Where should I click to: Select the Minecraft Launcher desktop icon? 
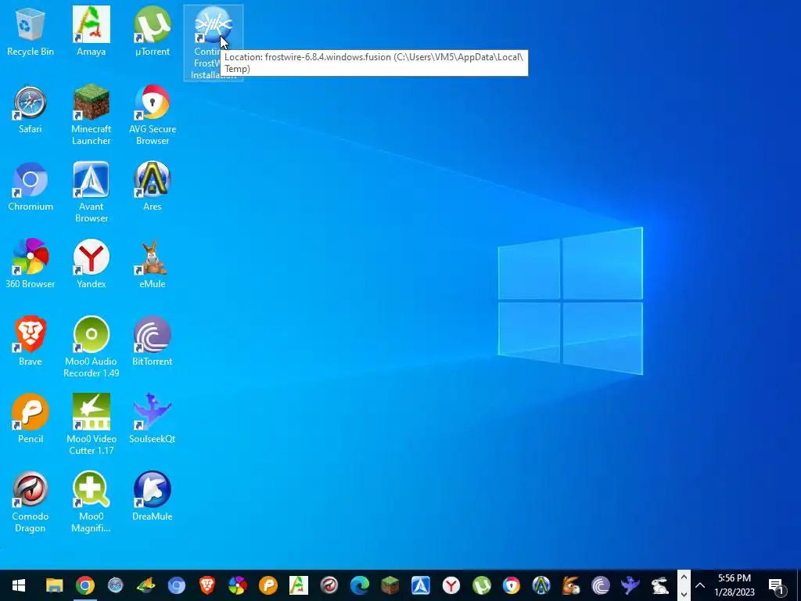[x=91, y=115]
